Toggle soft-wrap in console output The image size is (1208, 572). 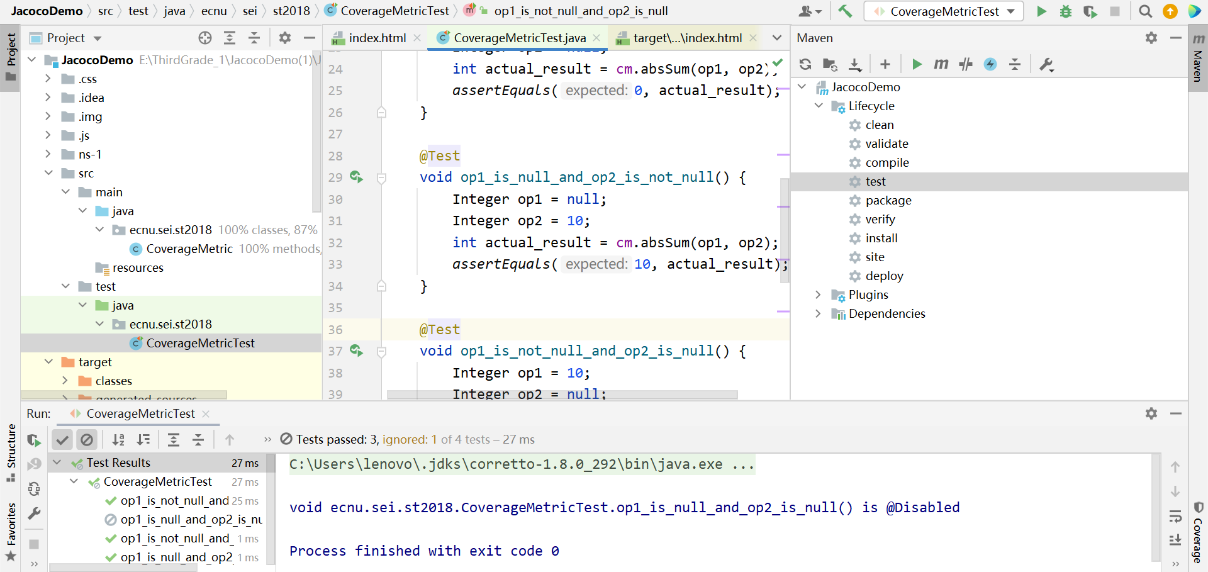(1175, 517)
